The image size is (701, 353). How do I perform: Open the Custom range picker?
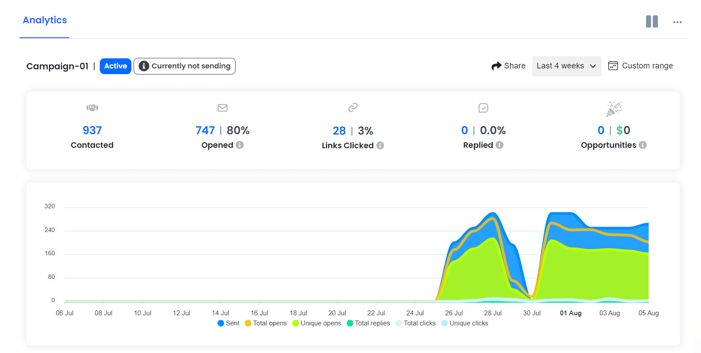pyautogui.click(x=640, y=66)
